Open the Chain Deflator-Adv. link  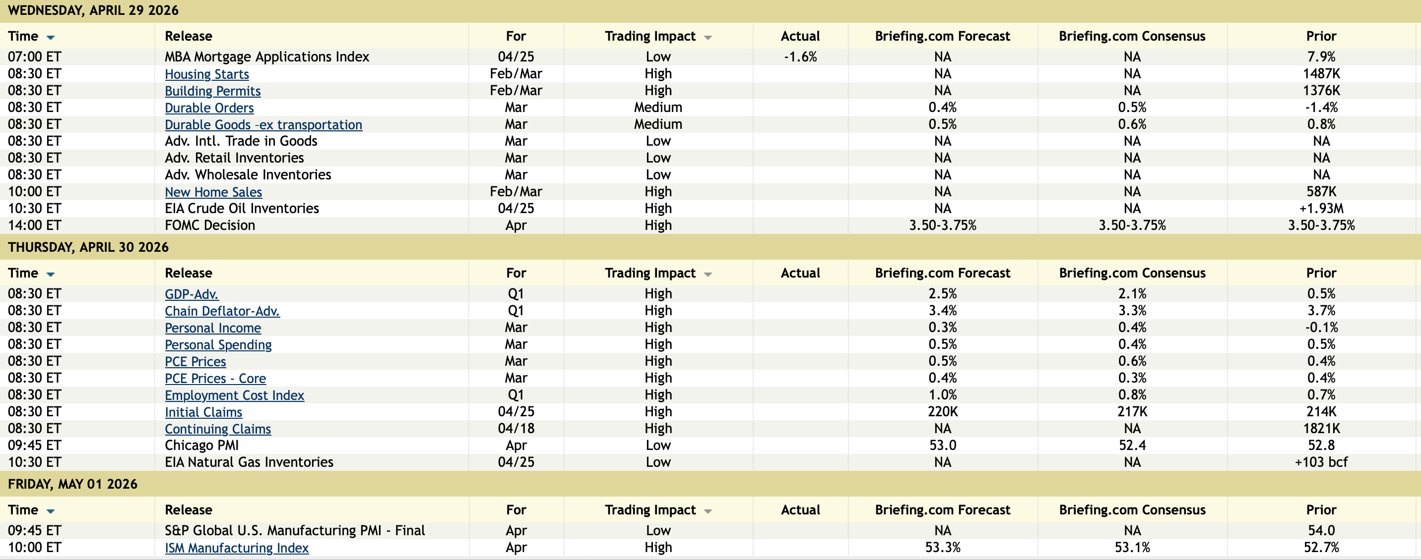[222, 311]
